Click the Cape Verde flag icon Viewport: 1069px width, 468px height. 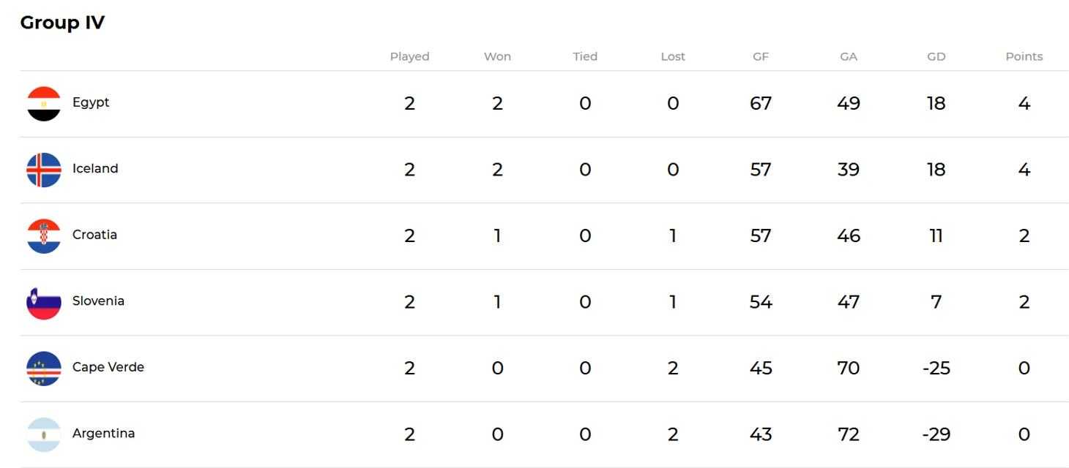click(44, 369)
